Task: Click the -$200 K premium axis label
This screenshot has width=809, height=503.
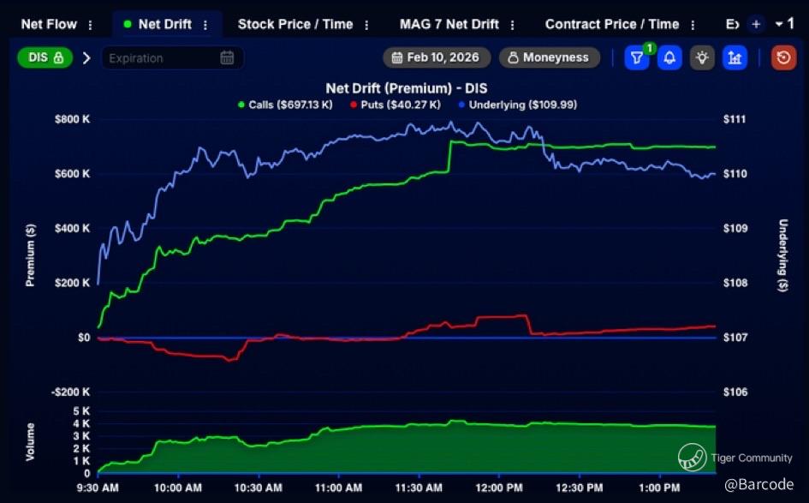Action: tap(71, 392)
